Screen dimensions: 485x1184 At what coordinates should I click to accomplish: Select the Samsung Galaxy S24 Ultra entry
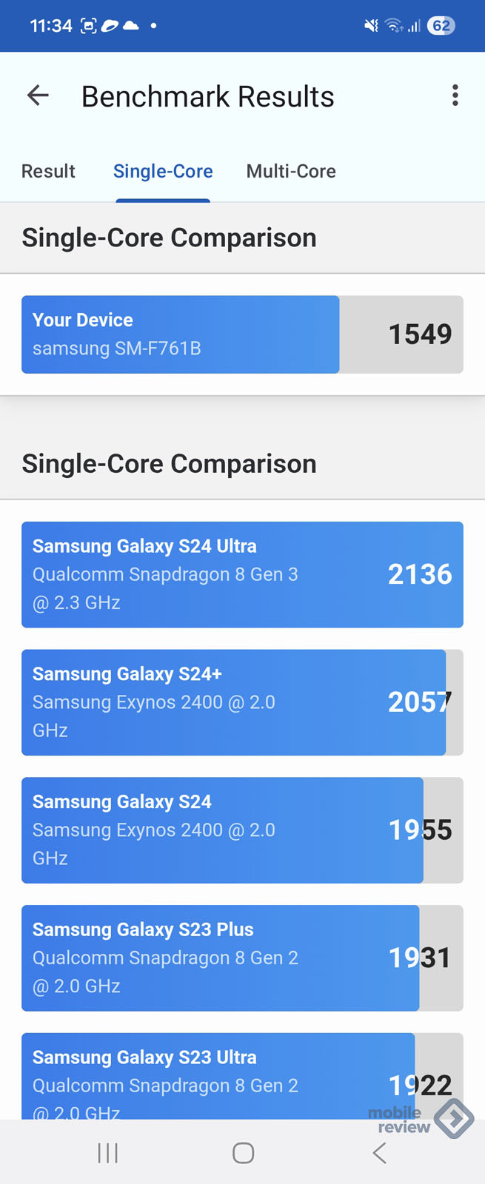point(242,574)
